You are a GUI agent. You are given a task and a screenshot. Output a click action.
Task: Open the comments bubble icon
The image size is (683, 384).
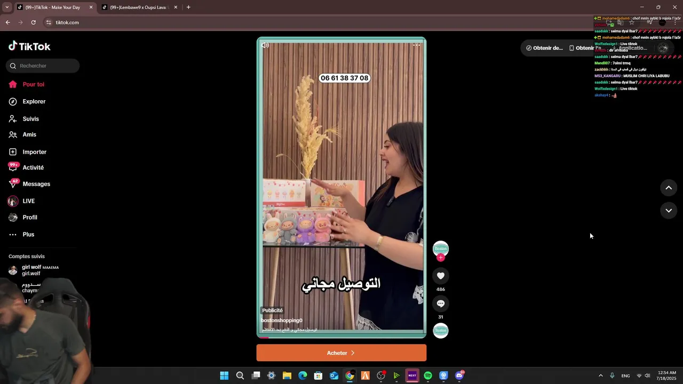[x=441, y=303]
